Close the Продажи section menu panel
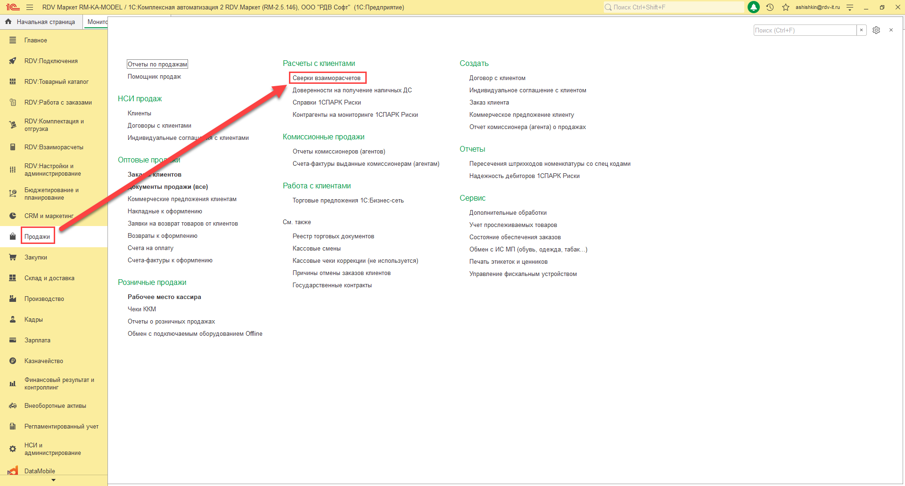 click(891, 30)
